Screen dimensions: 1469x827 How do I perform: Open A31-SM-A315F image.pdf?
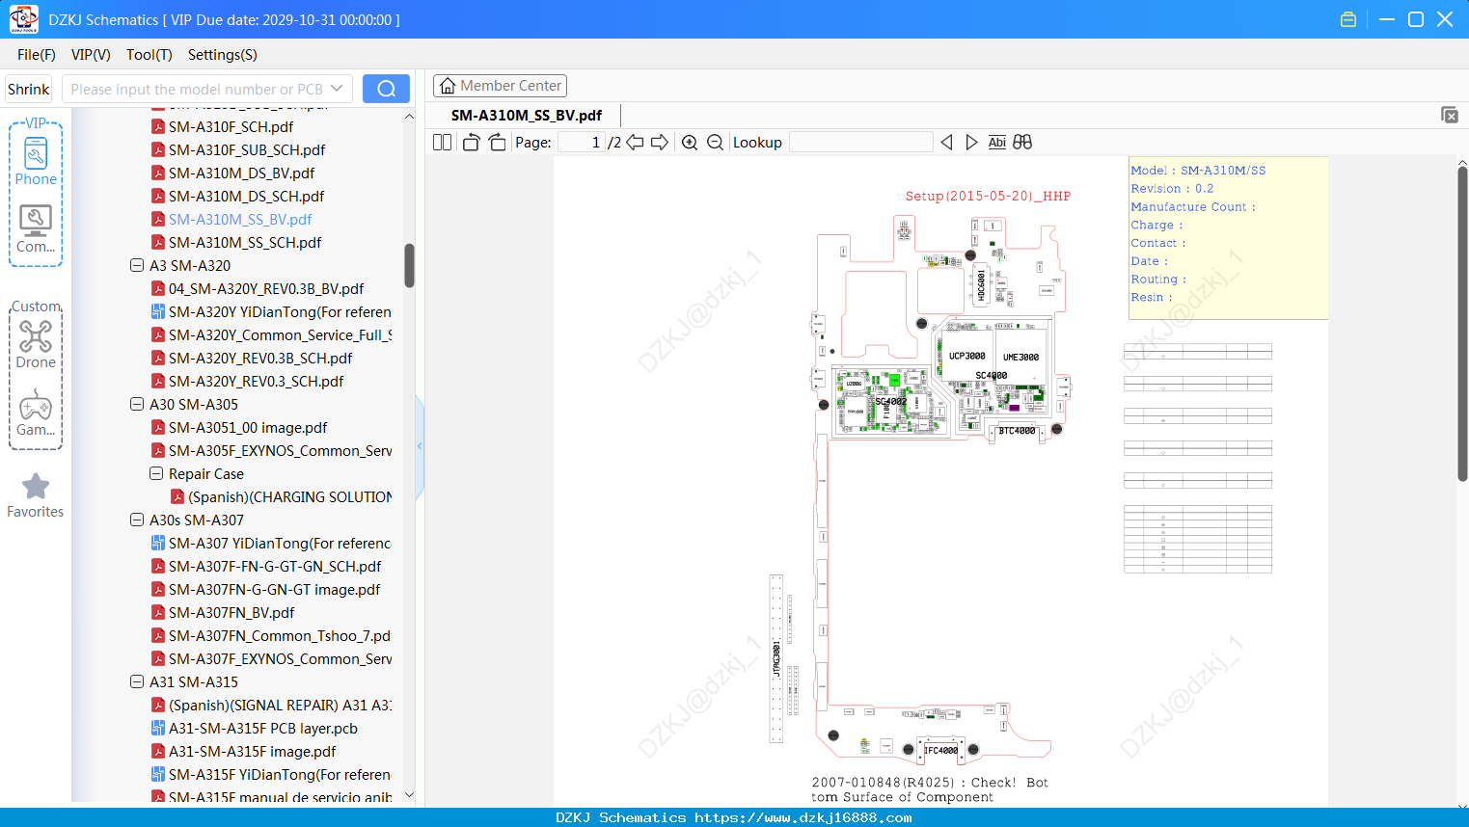253,751
